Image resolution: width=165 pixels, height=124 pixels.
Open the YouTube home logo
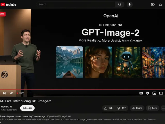(8, 4)
